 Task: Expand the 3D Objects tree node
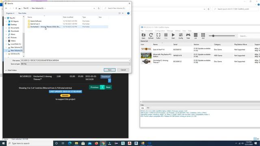point(6,21)
